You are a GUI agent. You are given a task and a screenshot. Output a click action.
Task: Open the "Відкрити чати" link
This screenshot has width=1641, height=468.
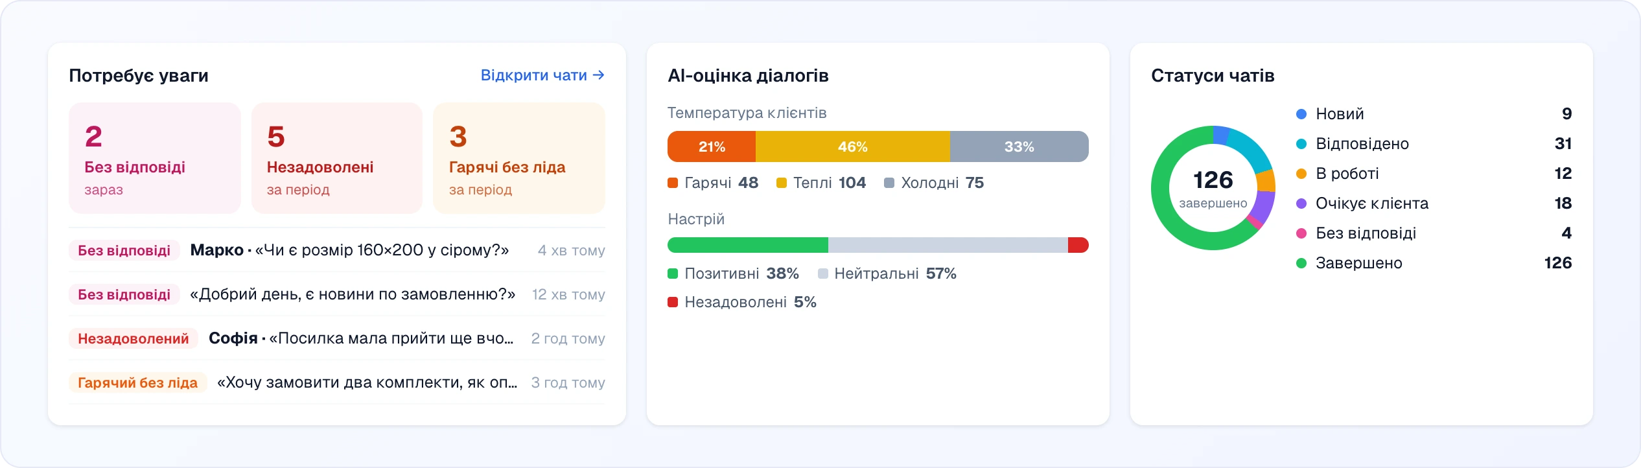pyautogui.click(x=542, y=75)
